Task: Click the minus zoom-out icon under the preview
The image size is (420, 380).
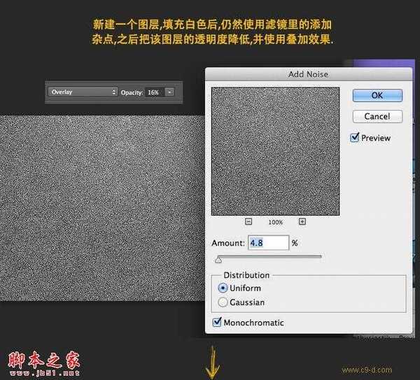Action: tap(248, 222)
